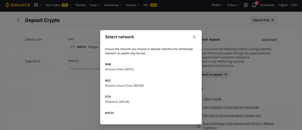Open the Select withdrawal network field
This screenshot has height=130, width=302.
(84, 69)
